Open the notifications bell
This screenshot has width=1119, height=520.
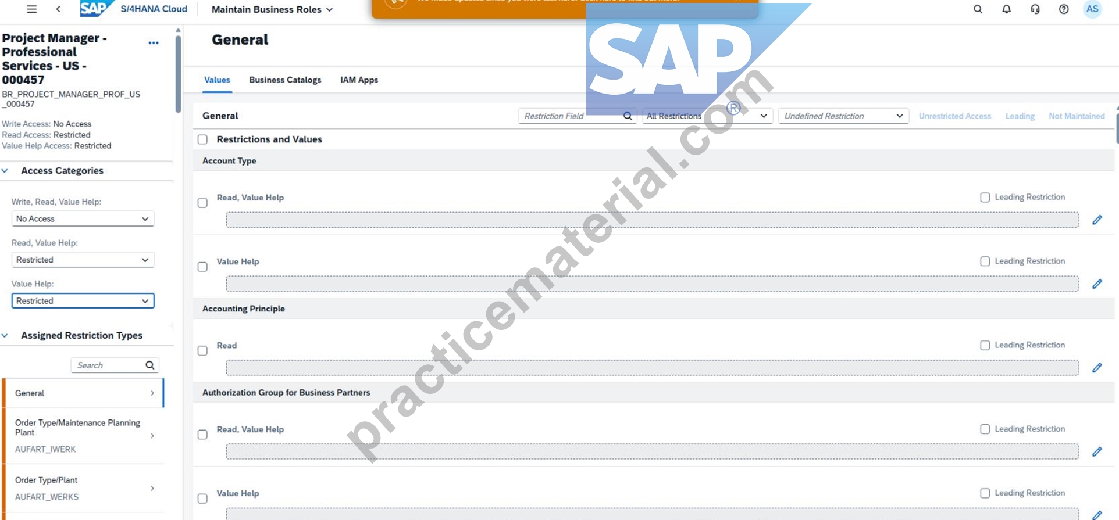pos(1006,9)
